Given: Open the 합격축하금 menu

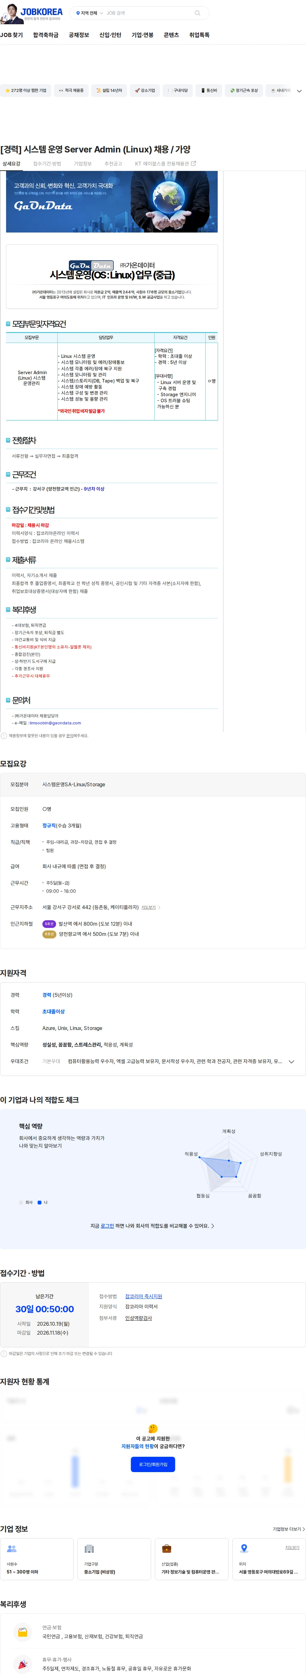Looking at the screenshot, I should 46,35.
